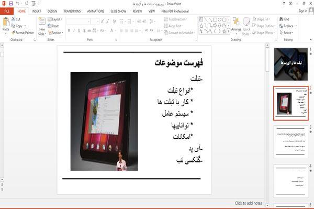The height and width of the screenshot is (209, 314).
Task: Click the Find binoculars icon
Action: [x=282, y=19]
